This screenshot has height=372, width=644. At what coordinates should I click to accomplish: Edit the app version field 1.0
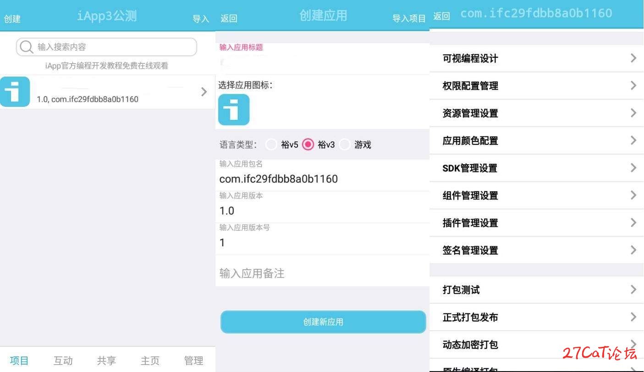[322, 207]
